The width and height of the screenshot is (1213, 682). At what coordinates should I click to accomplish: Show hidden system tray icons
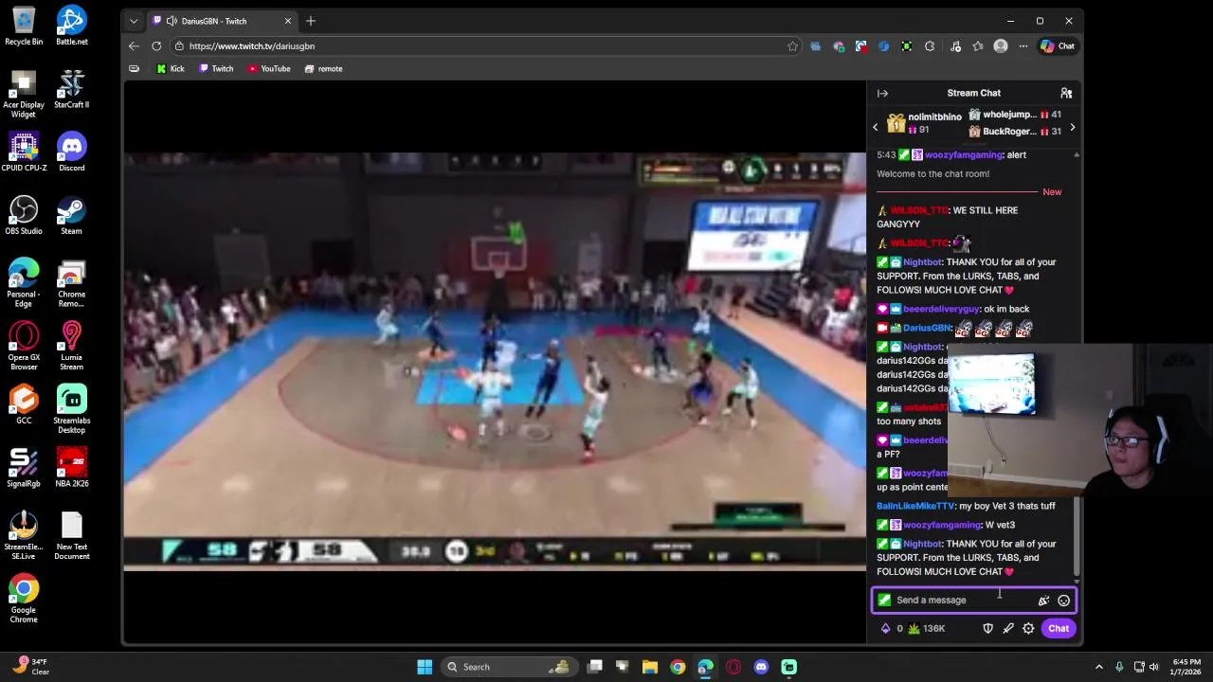click(1098, 667)
